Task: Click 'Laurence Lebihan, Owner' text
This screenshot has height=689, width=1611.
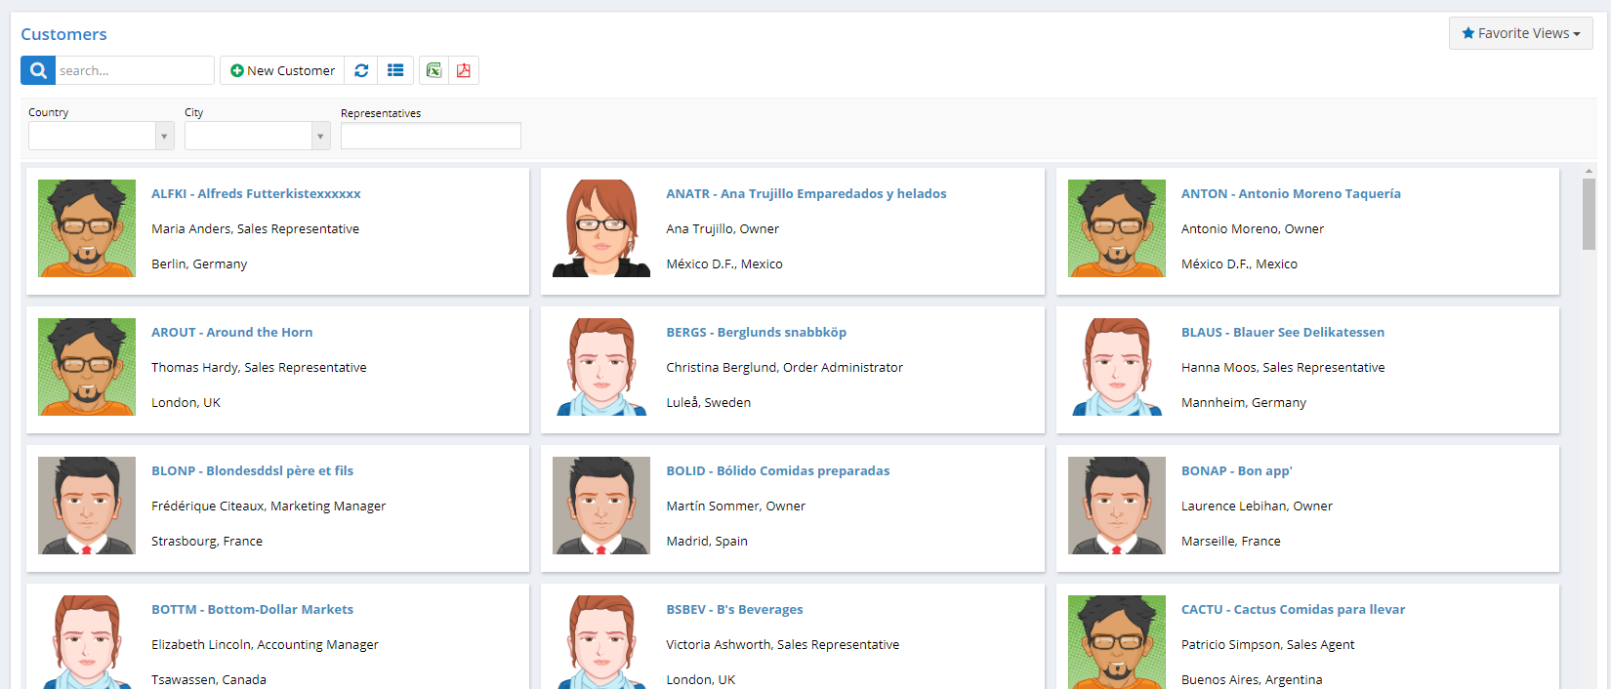Action: click(x=1257, y=506)
